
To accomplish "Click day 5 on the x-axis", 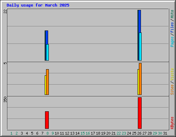I will point(32,133).
